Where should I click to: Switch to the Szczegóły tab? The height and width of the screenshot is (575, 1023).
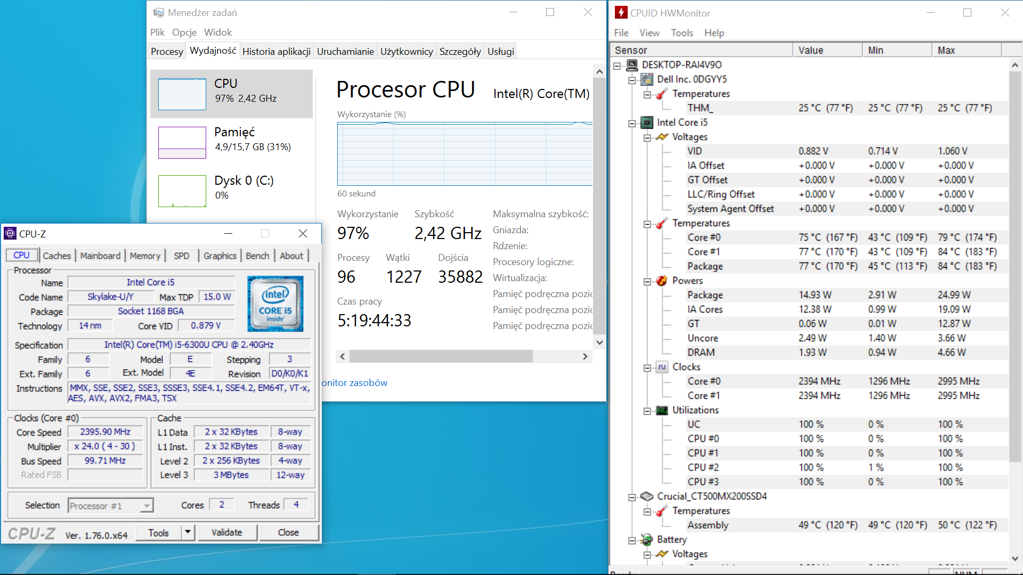460,51
